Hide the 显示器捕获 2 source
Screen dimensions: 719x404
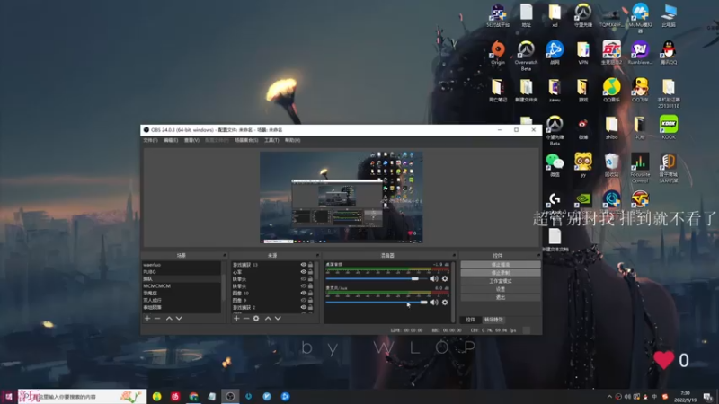point(303,307)
